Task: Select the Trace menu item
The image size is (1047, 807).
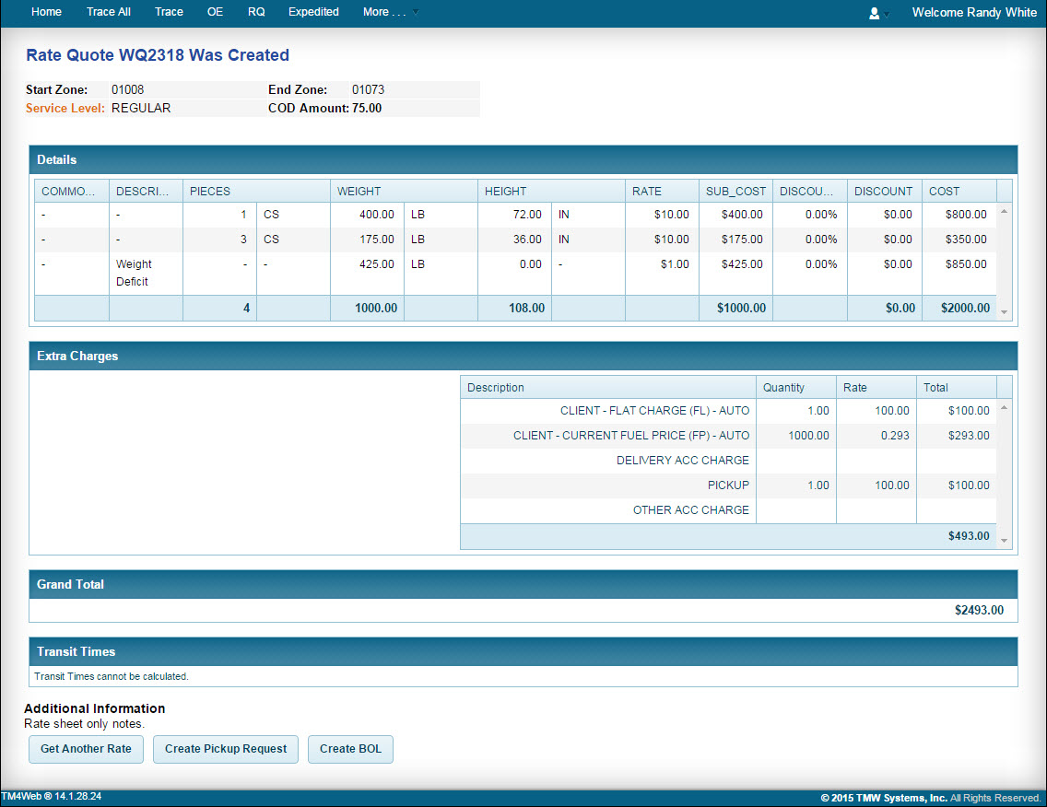Action: (x=169, y=12)
